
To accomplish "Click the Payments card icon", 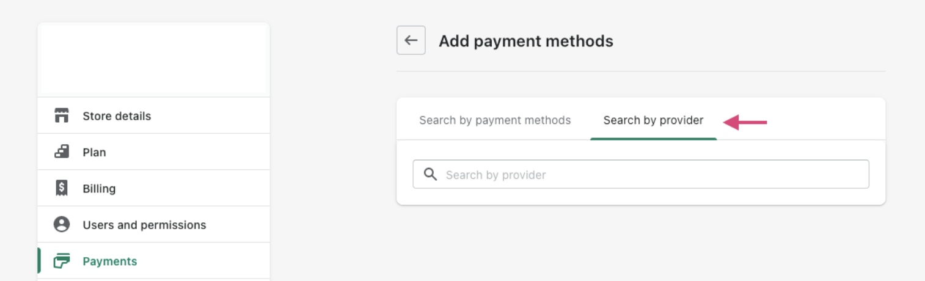I will click(61, 261).
